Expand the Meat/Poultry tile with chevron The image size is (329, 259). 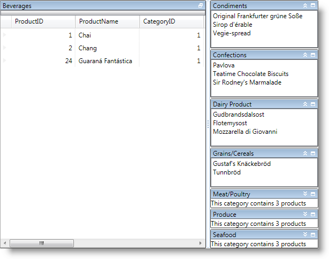305,194
